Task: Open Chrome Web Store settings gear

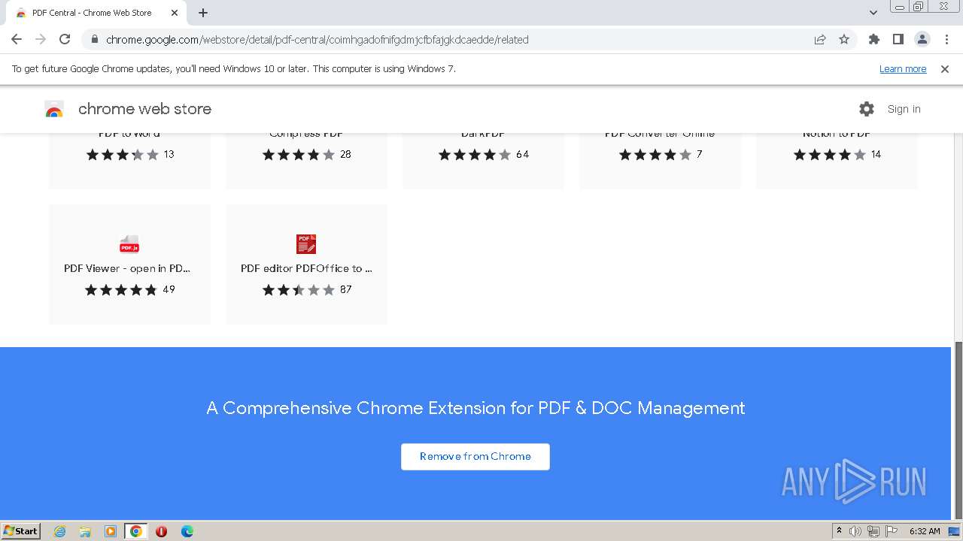Action: tap(867, 109)
